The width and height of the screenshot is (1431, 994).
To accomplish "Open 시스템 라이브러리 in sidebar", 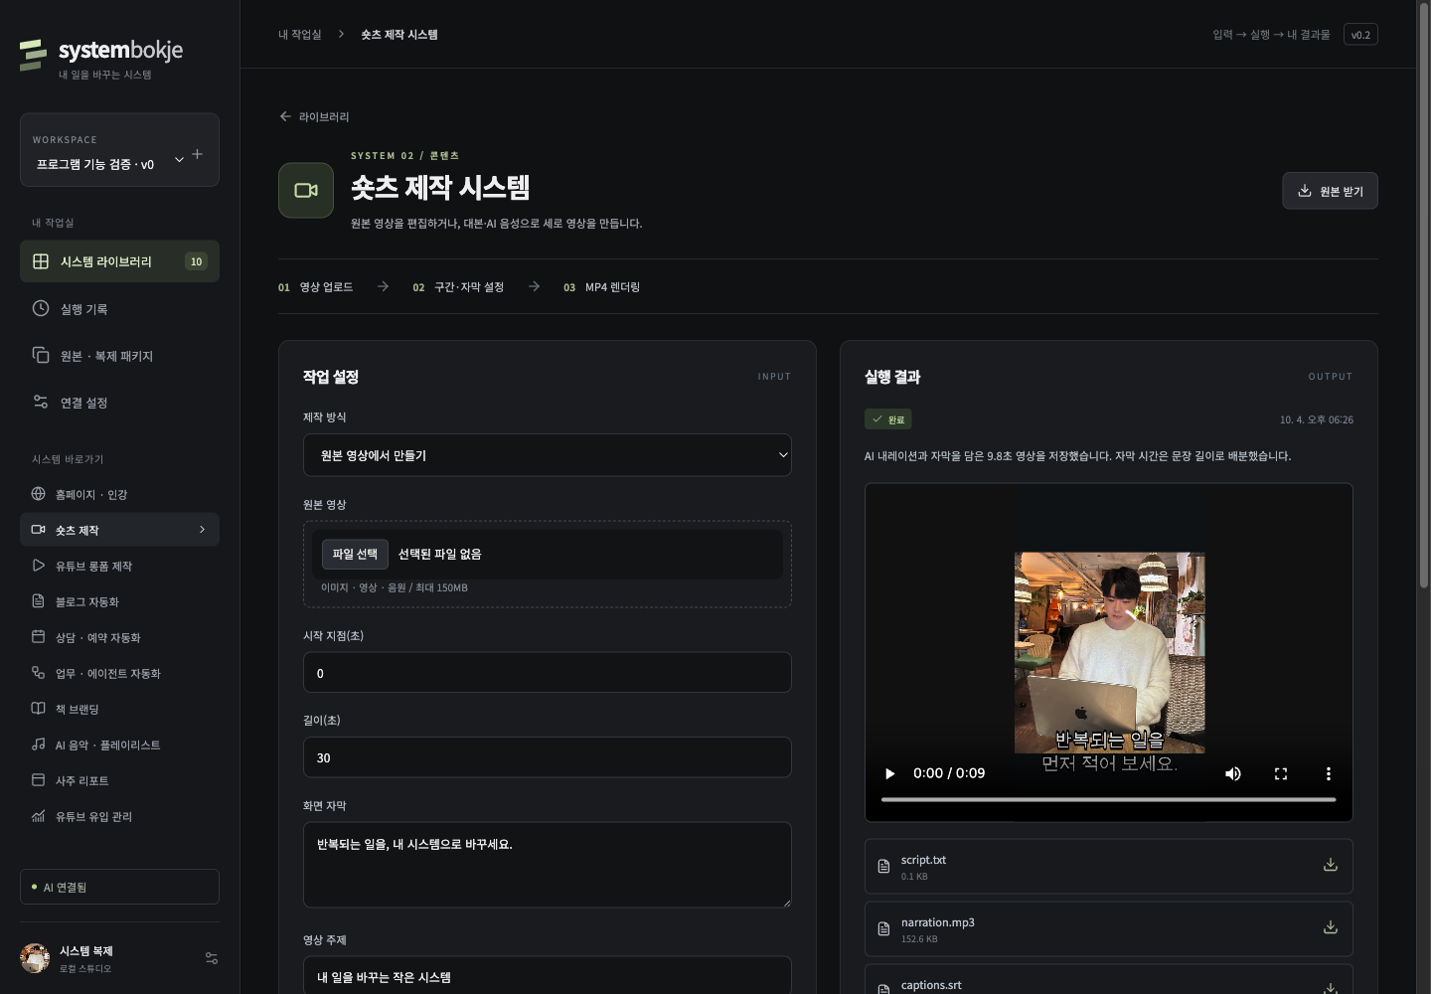I will coord(119,261).
